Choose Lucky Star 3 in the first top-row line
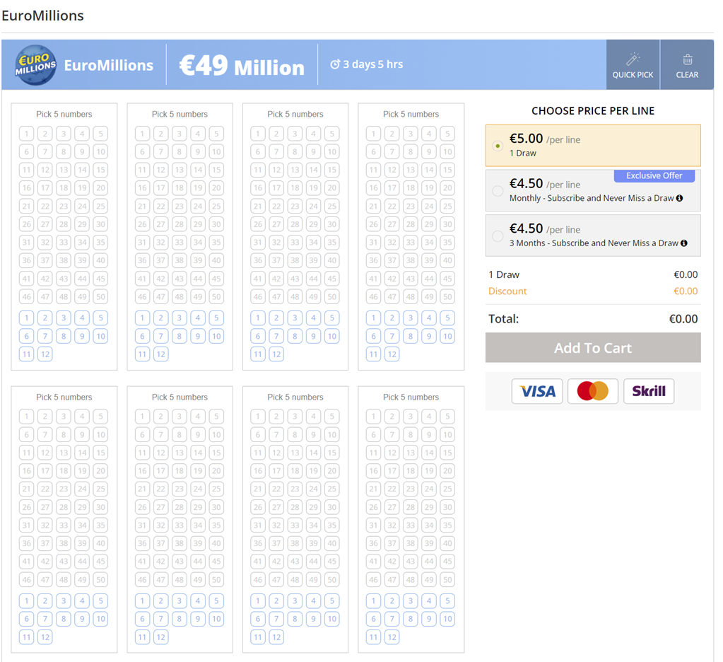The image size is (723, 662). pos(64,318)
